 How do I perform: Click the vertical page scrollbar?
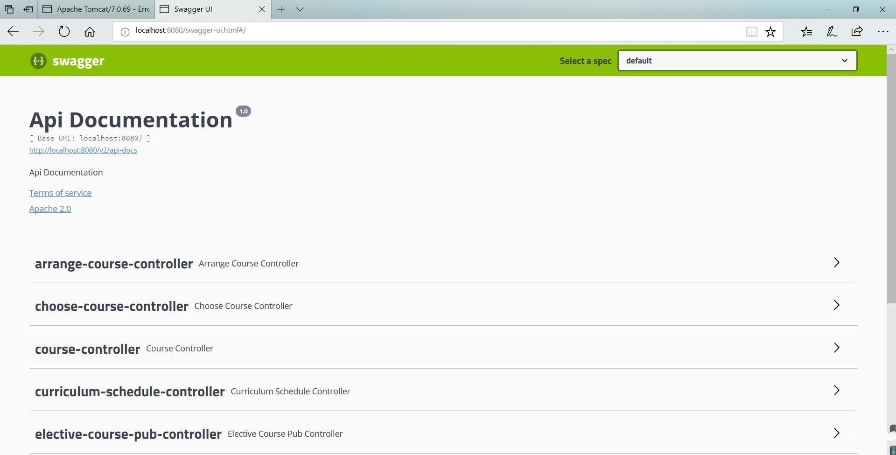[x=891, y=187]
